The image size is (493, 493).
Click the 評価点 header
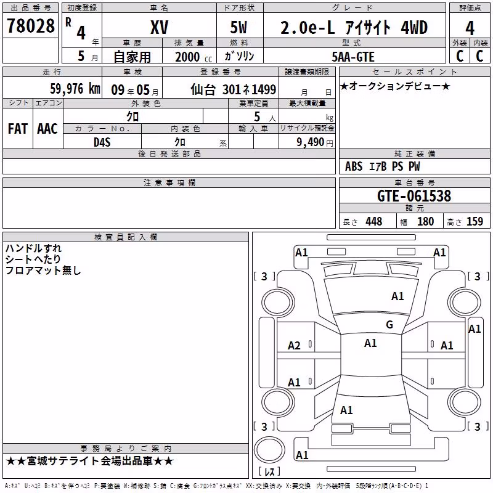tap(470, 8)
